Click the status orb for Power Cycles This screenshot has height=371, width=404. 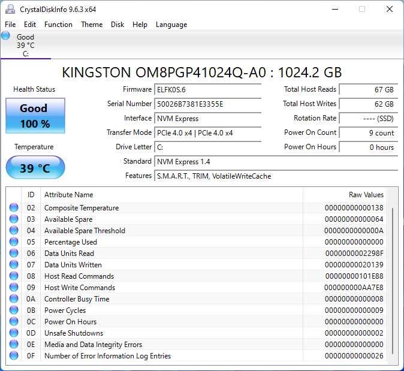click(x=14, y=310)
